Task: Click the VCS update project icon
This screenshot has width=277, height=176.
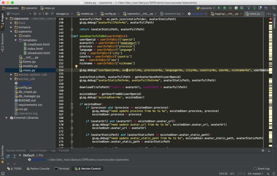Action: 249,8
